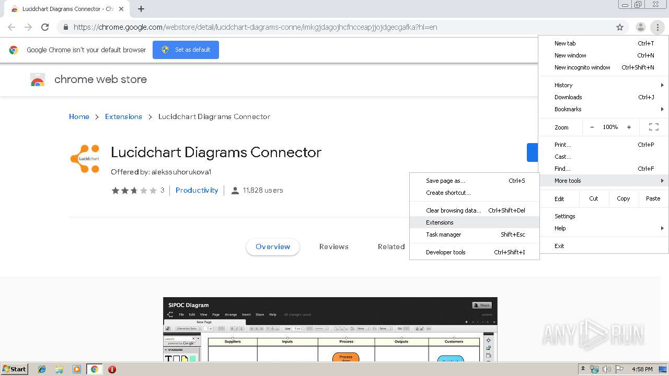The height and width of the screenshot is (376, 669).
Task: Click the browser back arrow
Action: [x=11, y=27]
